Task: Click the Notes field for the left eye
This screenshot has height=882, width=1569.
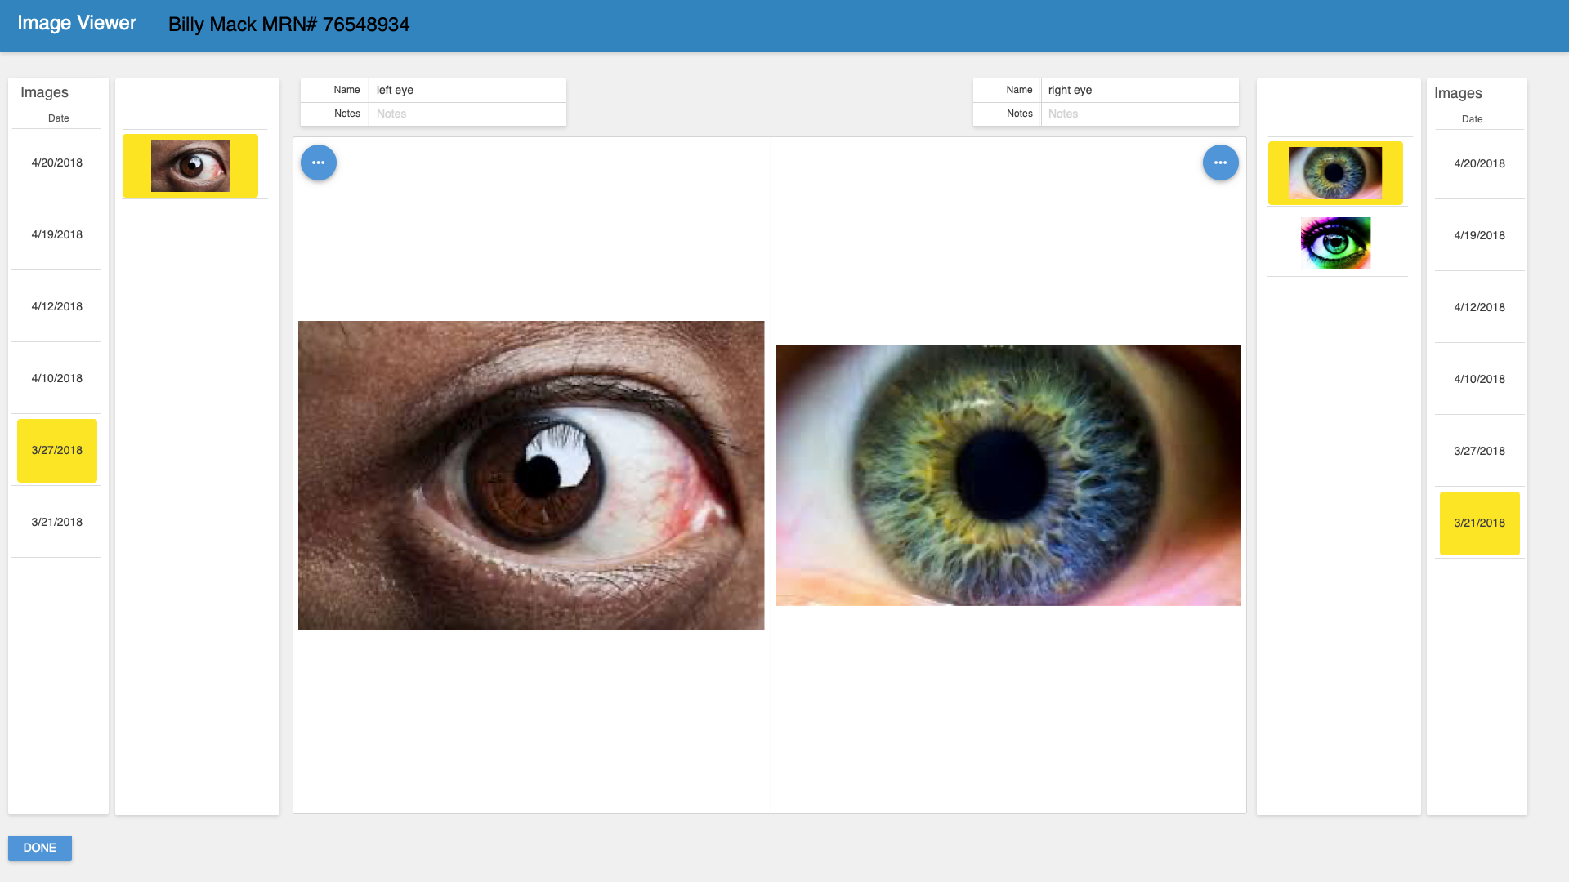Action: (x=467, y=114)
